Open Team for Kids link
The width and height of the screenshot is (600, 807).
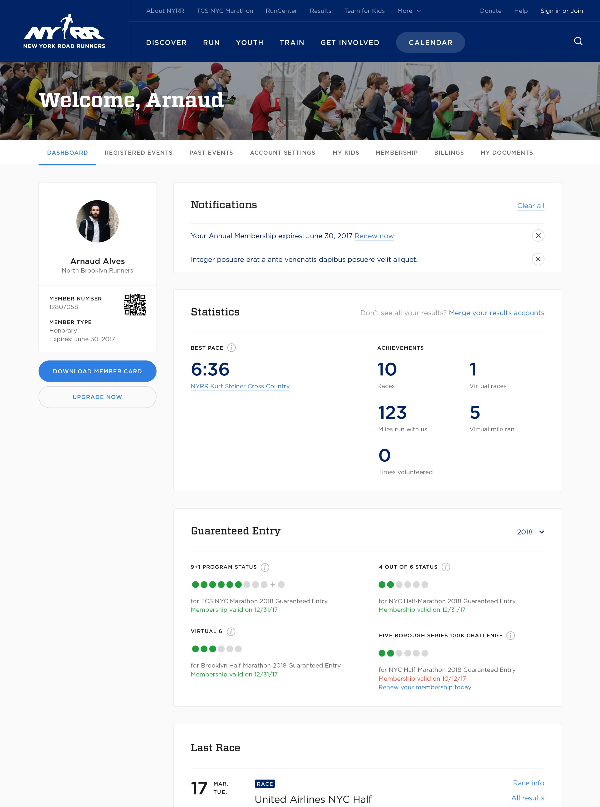(x=365, y=11)
